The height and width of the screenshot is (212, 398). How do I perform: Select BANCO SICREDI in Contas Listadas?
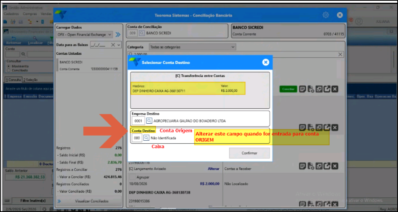(x=88, y=65)
